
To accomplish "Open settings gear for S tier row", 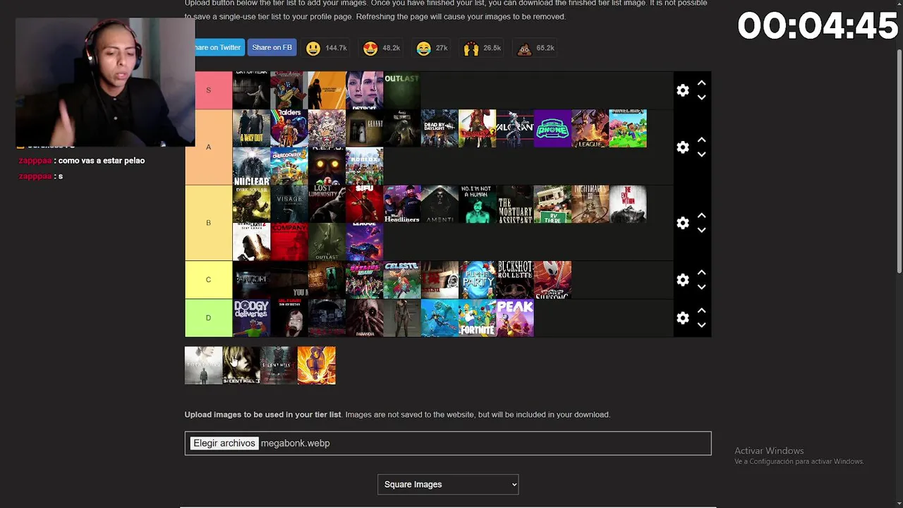I will [x=682, y=90].
